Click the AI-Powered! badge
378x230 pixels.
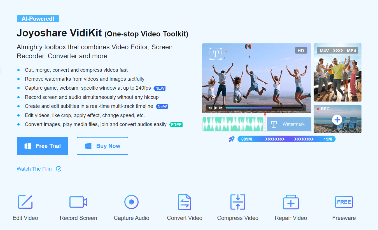pos(38,19)
